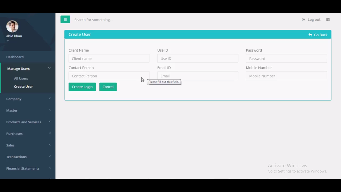The height and width of the screenshot is (192, 341).
Task: Click the Cancel button
Action: tap(108, 87)
